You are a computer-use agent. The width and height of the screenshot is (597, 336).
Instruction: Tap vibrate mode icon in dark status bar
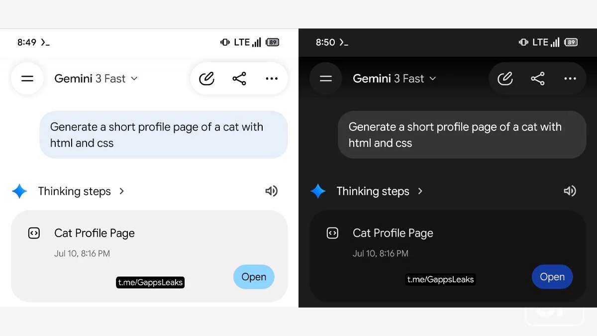click(523, 42)
